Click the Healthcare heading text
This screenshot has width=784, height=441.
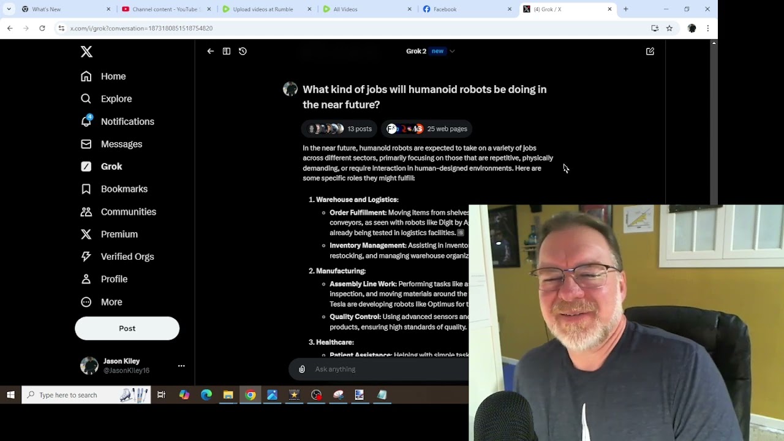click(335, 342)
